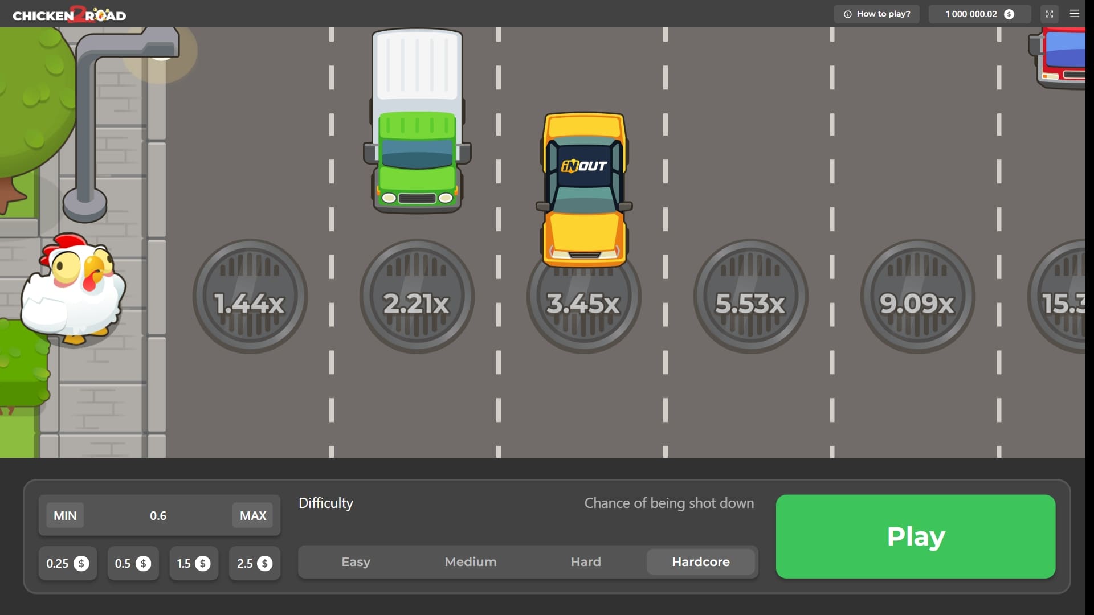This screenshot has width=1094, height=615.
Task: Start the game with the Play button
Action: 916,536
